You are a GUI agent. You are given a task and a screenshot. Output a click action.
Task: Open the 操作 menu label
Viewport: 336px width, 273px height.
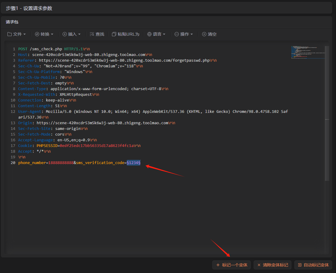[x=184, y=34]
